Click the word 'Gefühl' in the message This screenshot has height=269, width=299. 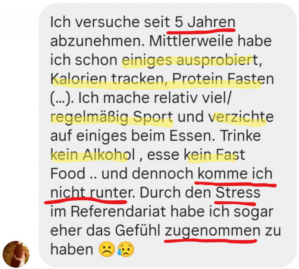138,231
